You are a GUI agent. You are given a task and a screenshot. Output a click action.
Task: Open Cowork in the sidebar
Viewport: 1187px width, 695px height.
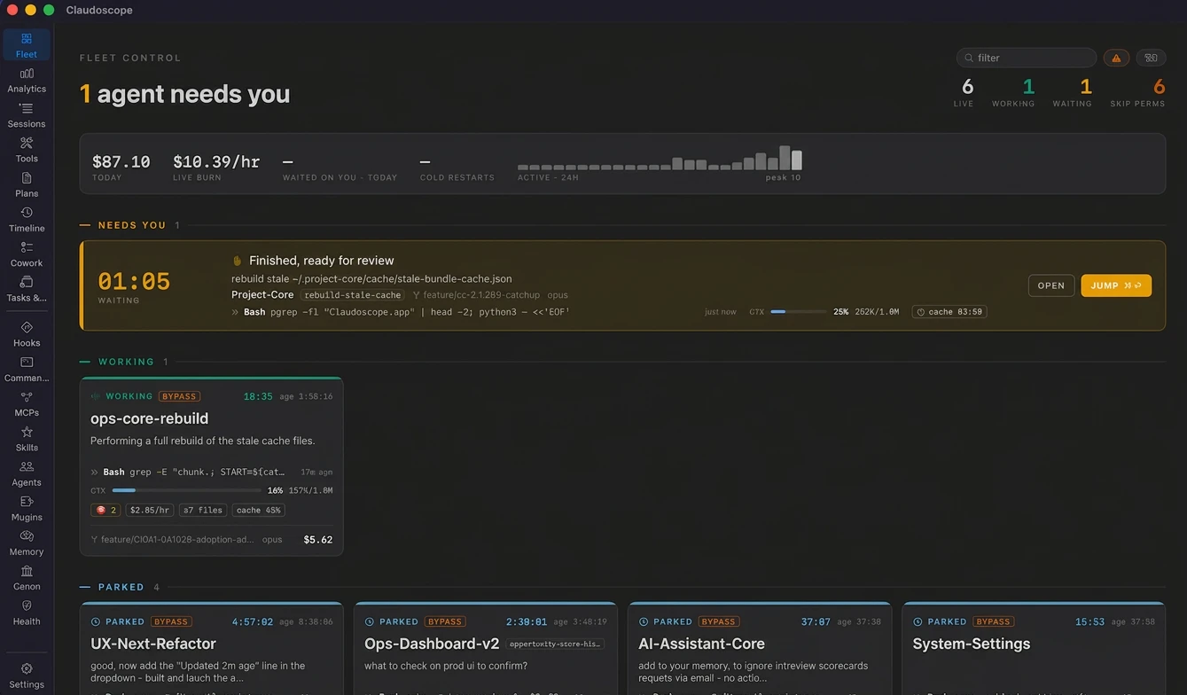27,254
